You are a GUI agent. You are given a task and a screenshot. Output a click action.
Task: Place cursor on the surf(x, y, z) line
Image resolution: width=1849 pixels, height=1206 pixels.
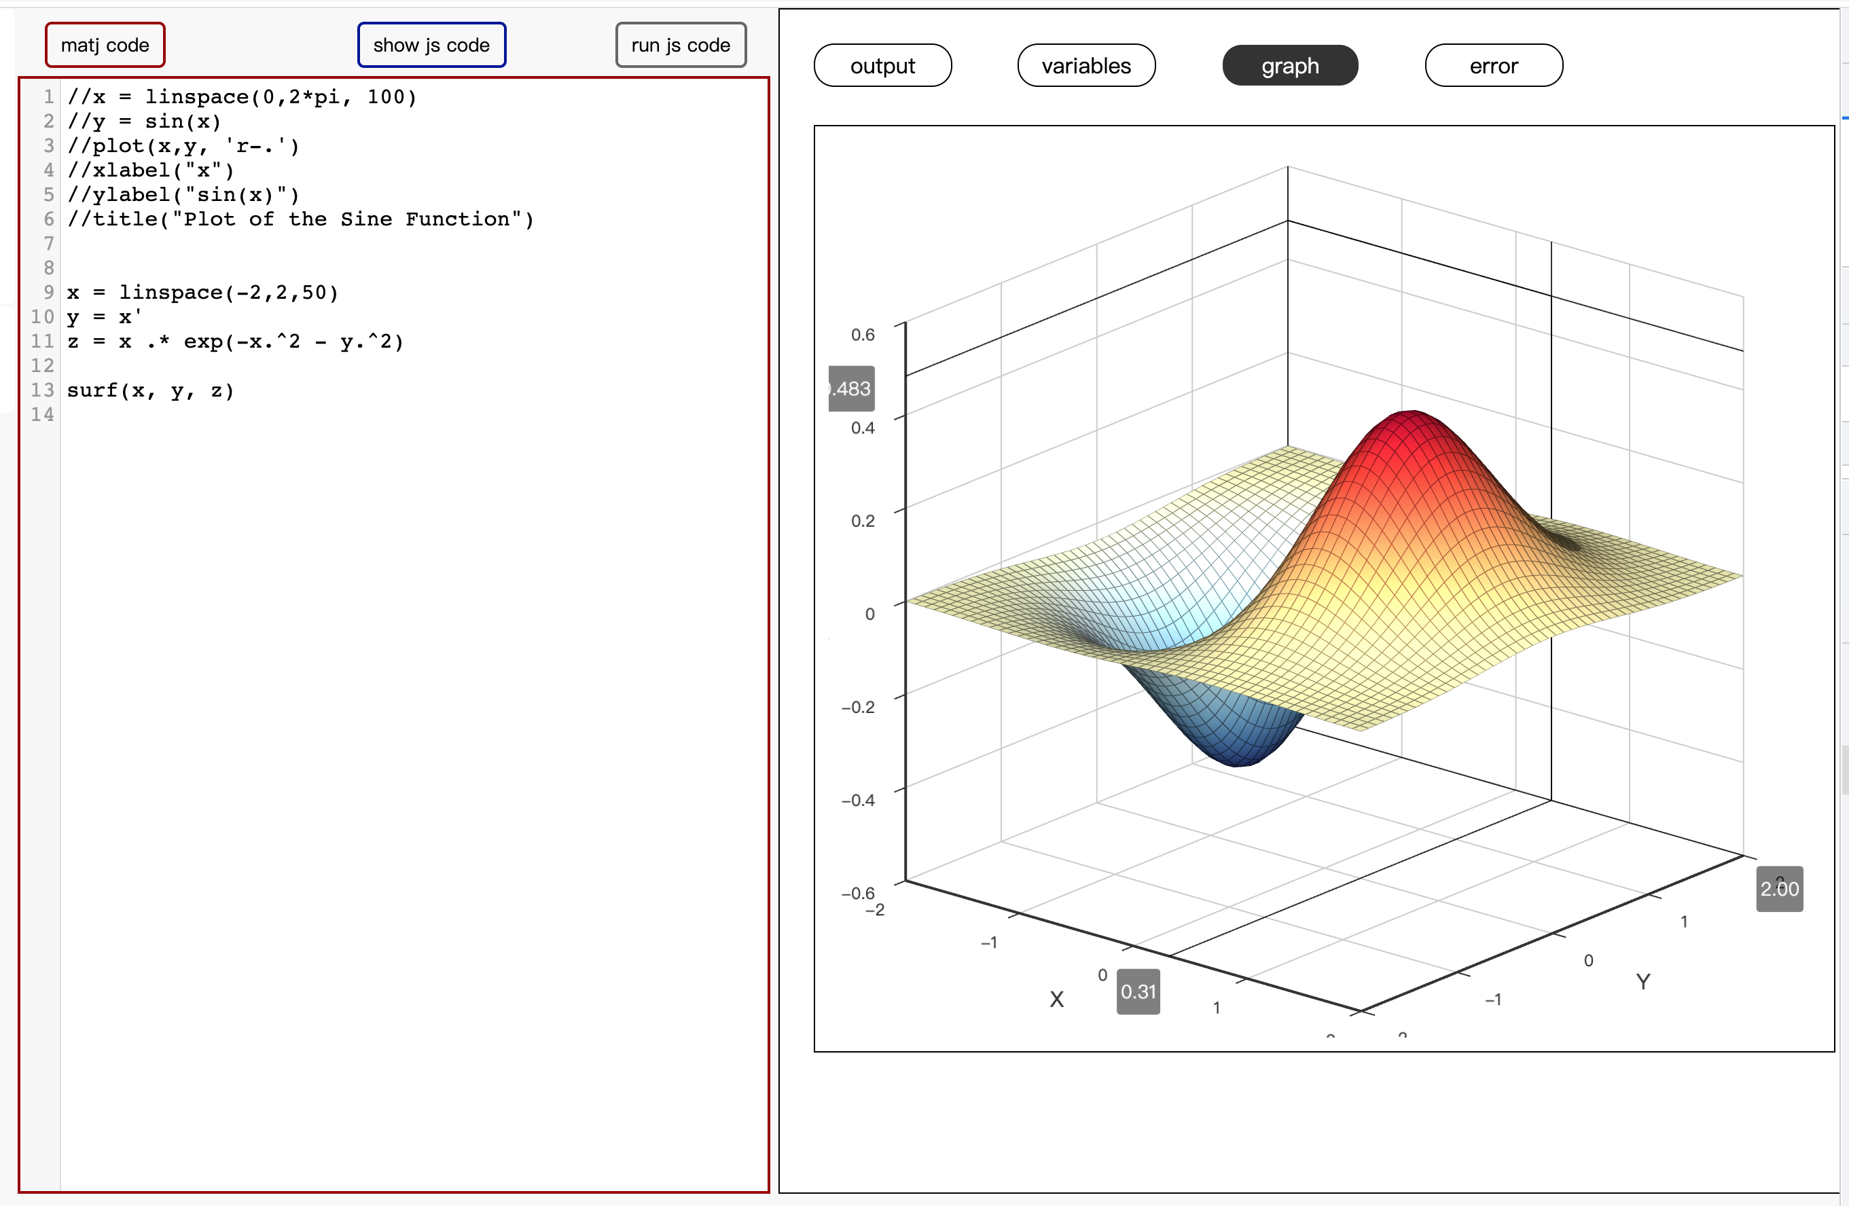[150, 390]
